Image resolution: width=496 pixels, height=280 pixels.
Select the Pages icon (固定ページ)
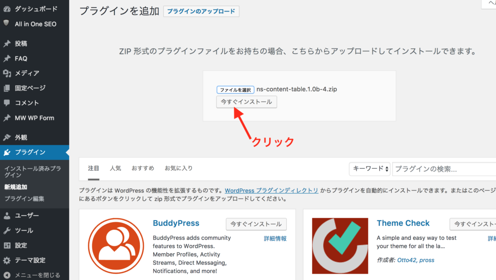(x=7, y=88)
